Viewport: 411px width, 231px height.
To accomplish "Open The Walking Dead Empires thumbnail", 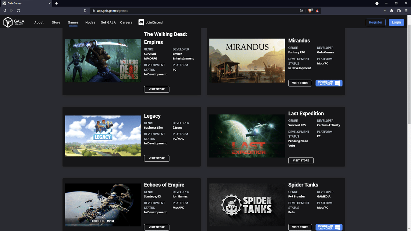I will 103,61.
